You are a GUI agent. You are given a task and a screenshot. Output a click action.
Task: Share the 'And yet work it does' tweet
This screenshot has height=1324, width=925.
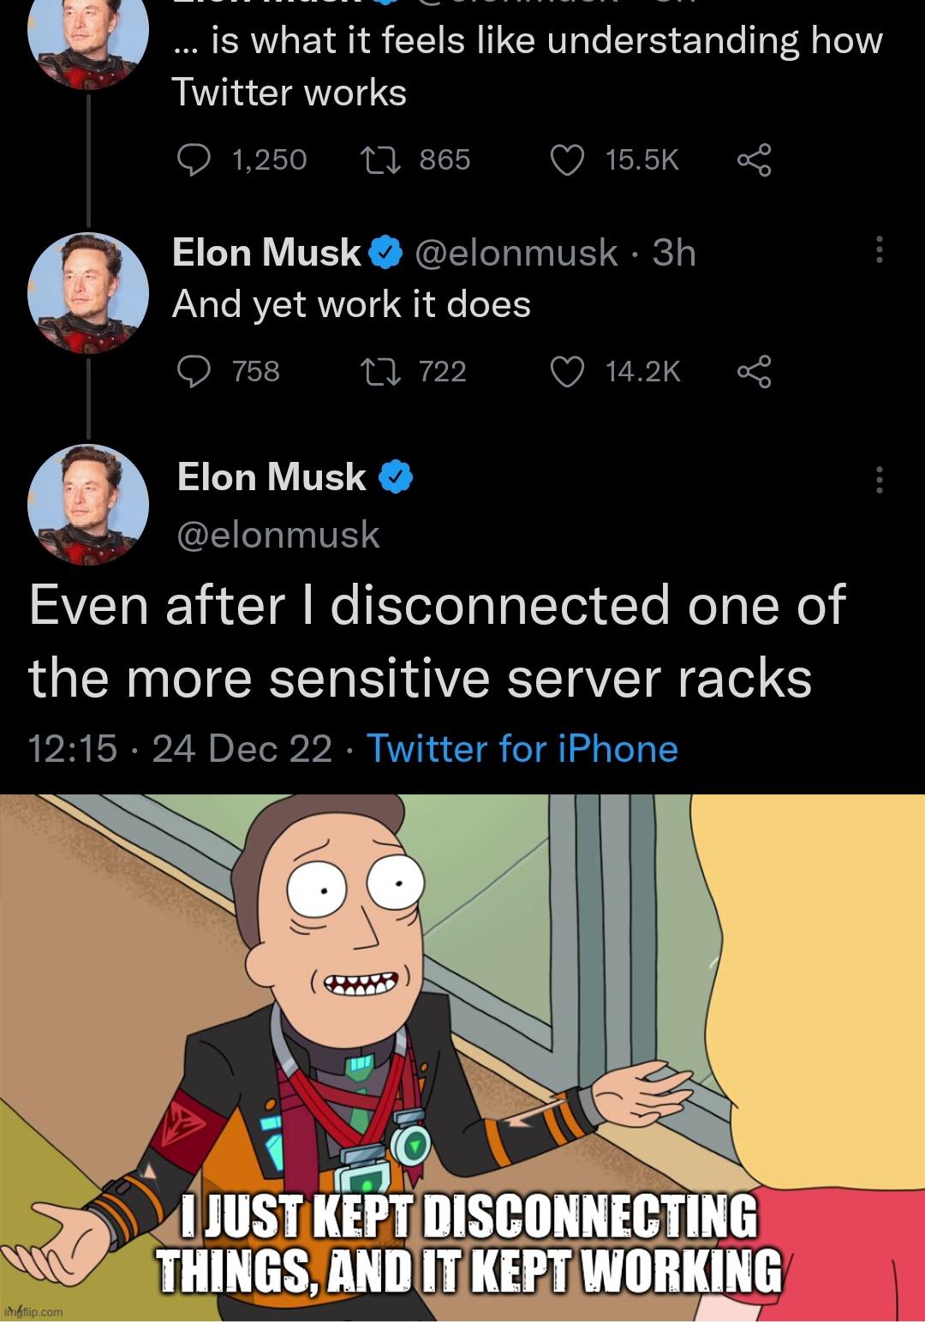point(754,372)
